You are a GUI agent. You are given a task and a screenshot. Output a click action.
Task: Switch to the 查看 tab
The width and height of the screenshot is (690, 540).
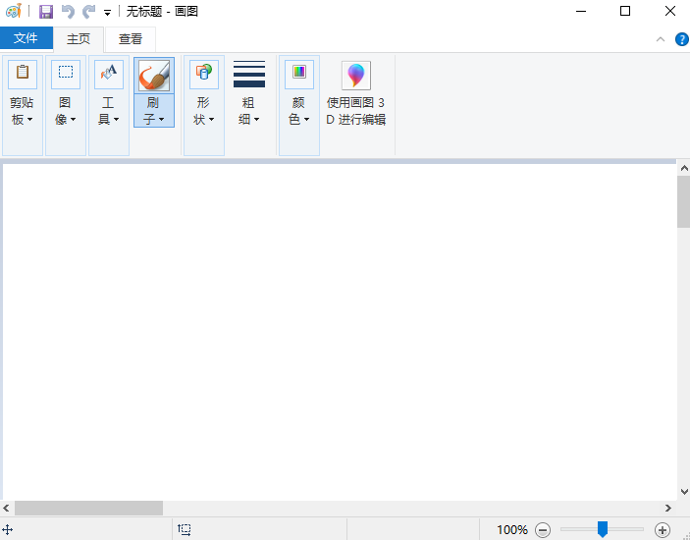pos(131,39)
